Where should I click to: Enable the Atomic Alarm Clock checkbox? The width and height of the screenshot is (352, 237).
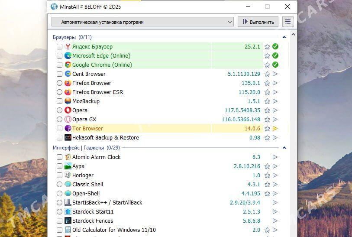(59, 157)
